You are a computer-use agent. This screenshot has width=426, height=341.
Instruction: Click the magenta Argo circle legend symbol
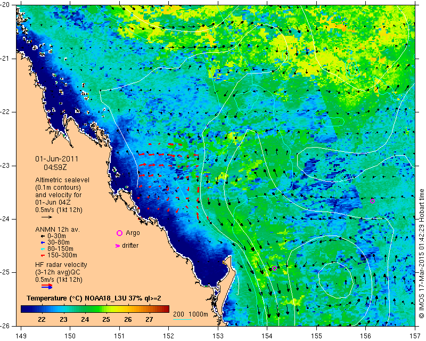[x=119, y=233]
